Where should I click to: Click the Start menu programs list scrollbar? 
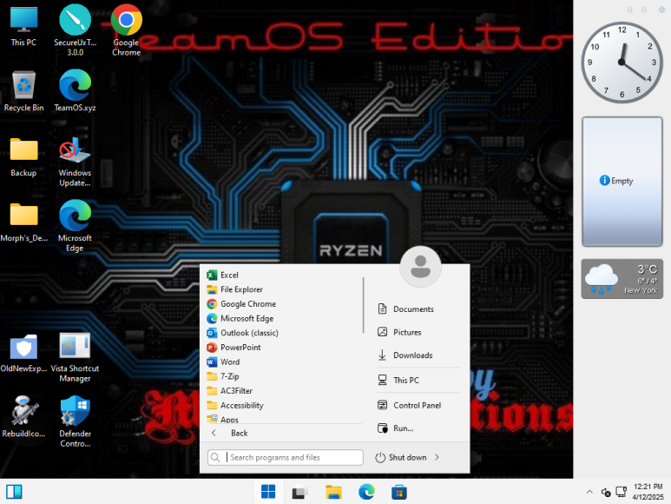(x=364, y=305)
